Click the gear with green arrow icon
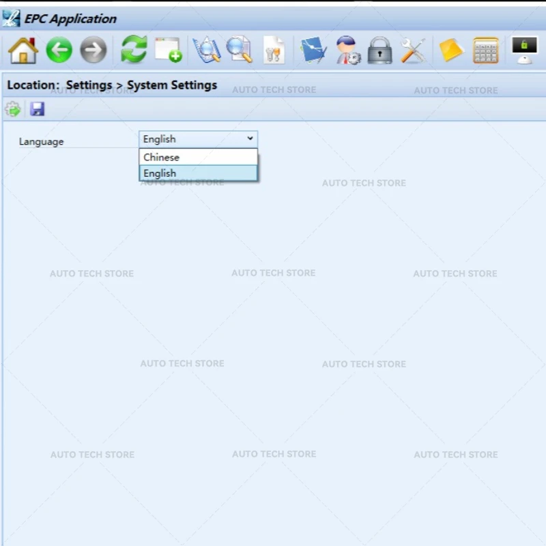The width and height of the screenshot is (546, 546). [13, 109]
